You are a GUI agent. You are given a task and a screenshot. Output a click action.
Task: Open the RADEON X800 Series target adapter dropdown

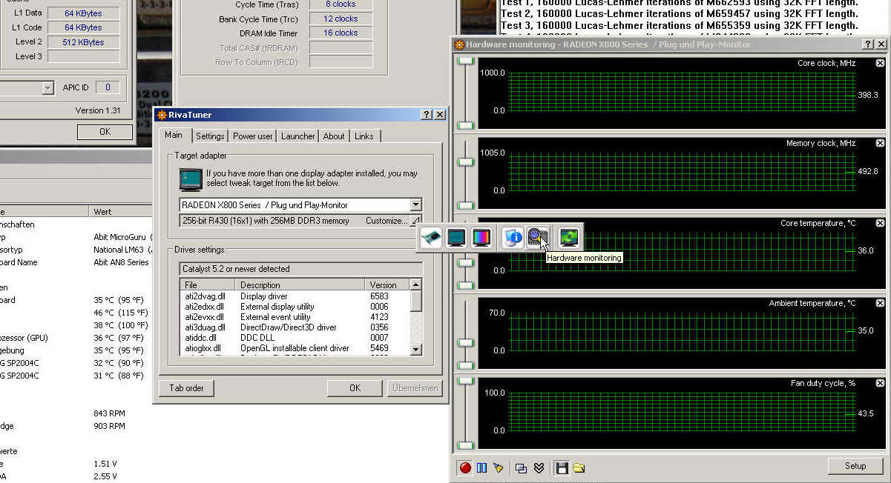(x=415, y=205)
